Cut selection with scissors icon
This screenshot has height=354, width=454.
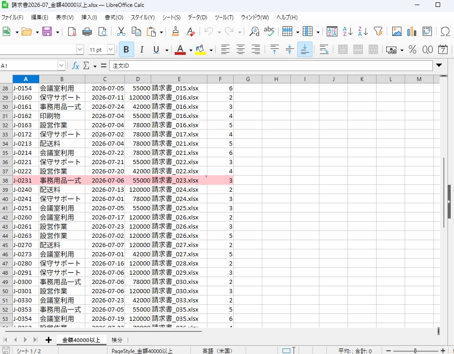pyautogui.click(x=121, y=31)
